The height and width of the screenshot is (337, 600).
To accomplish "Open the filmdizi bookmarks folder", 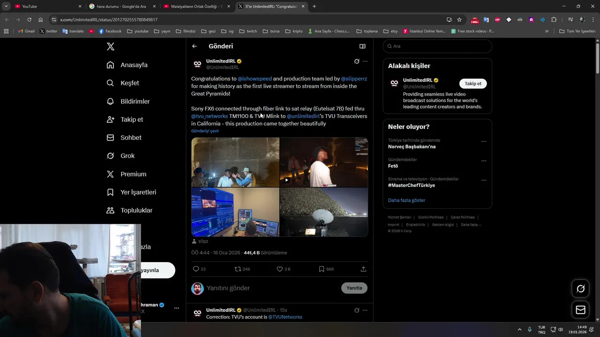I will pos(186,31).
